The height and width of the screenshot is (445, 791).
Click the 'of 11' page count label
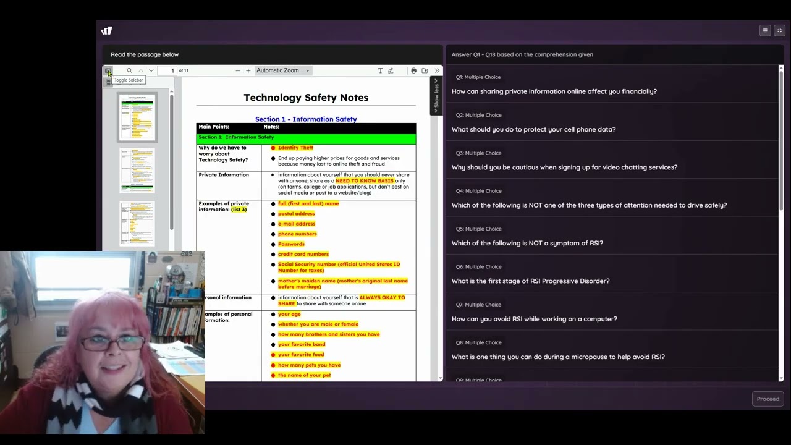click(184, 70)
